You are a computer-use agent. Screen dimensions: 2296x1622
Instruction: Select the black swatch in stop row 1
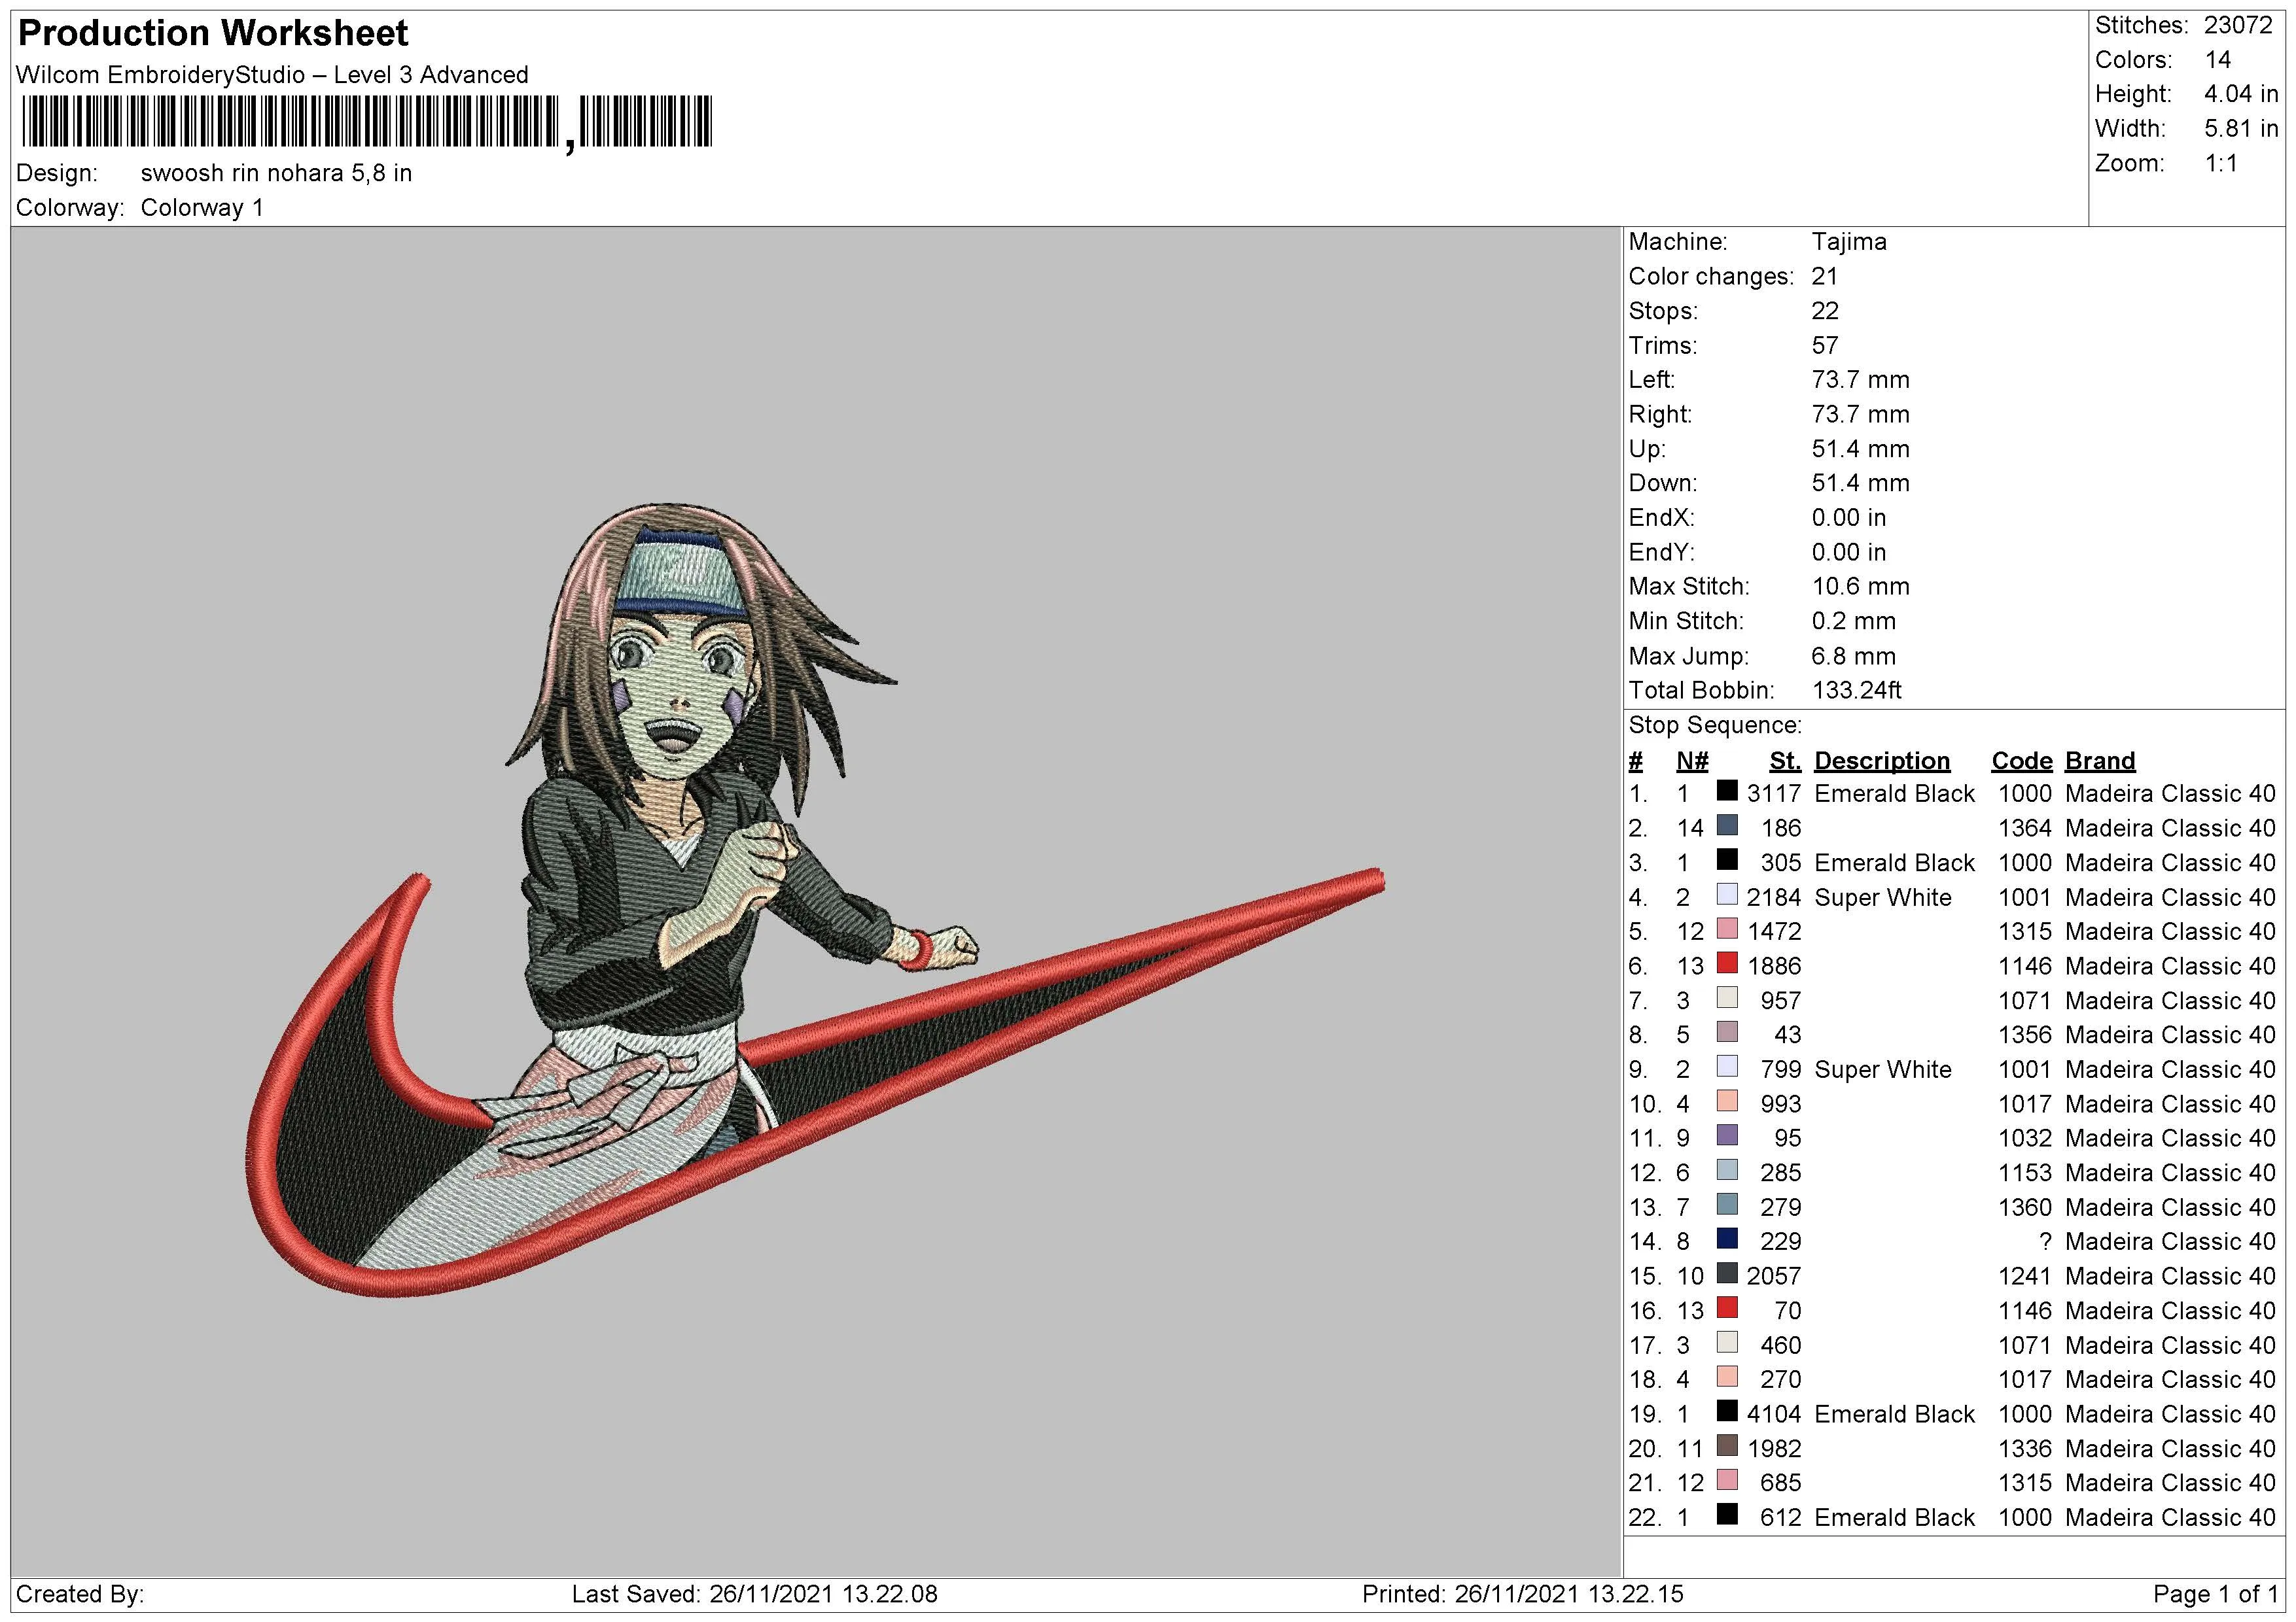point(1727,791)
